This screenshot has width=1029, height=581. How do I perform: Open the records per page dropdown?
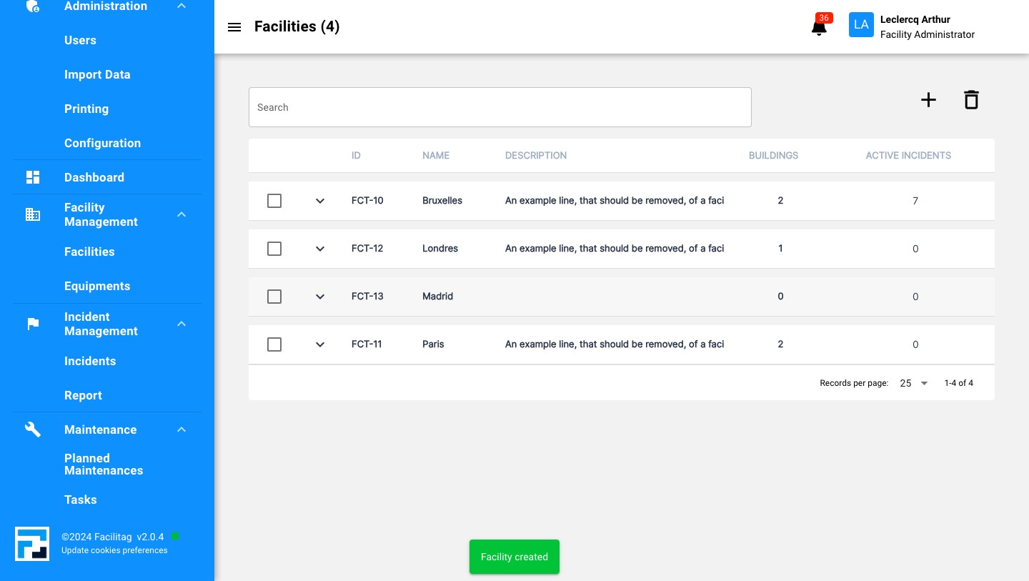tap(914, 383)
